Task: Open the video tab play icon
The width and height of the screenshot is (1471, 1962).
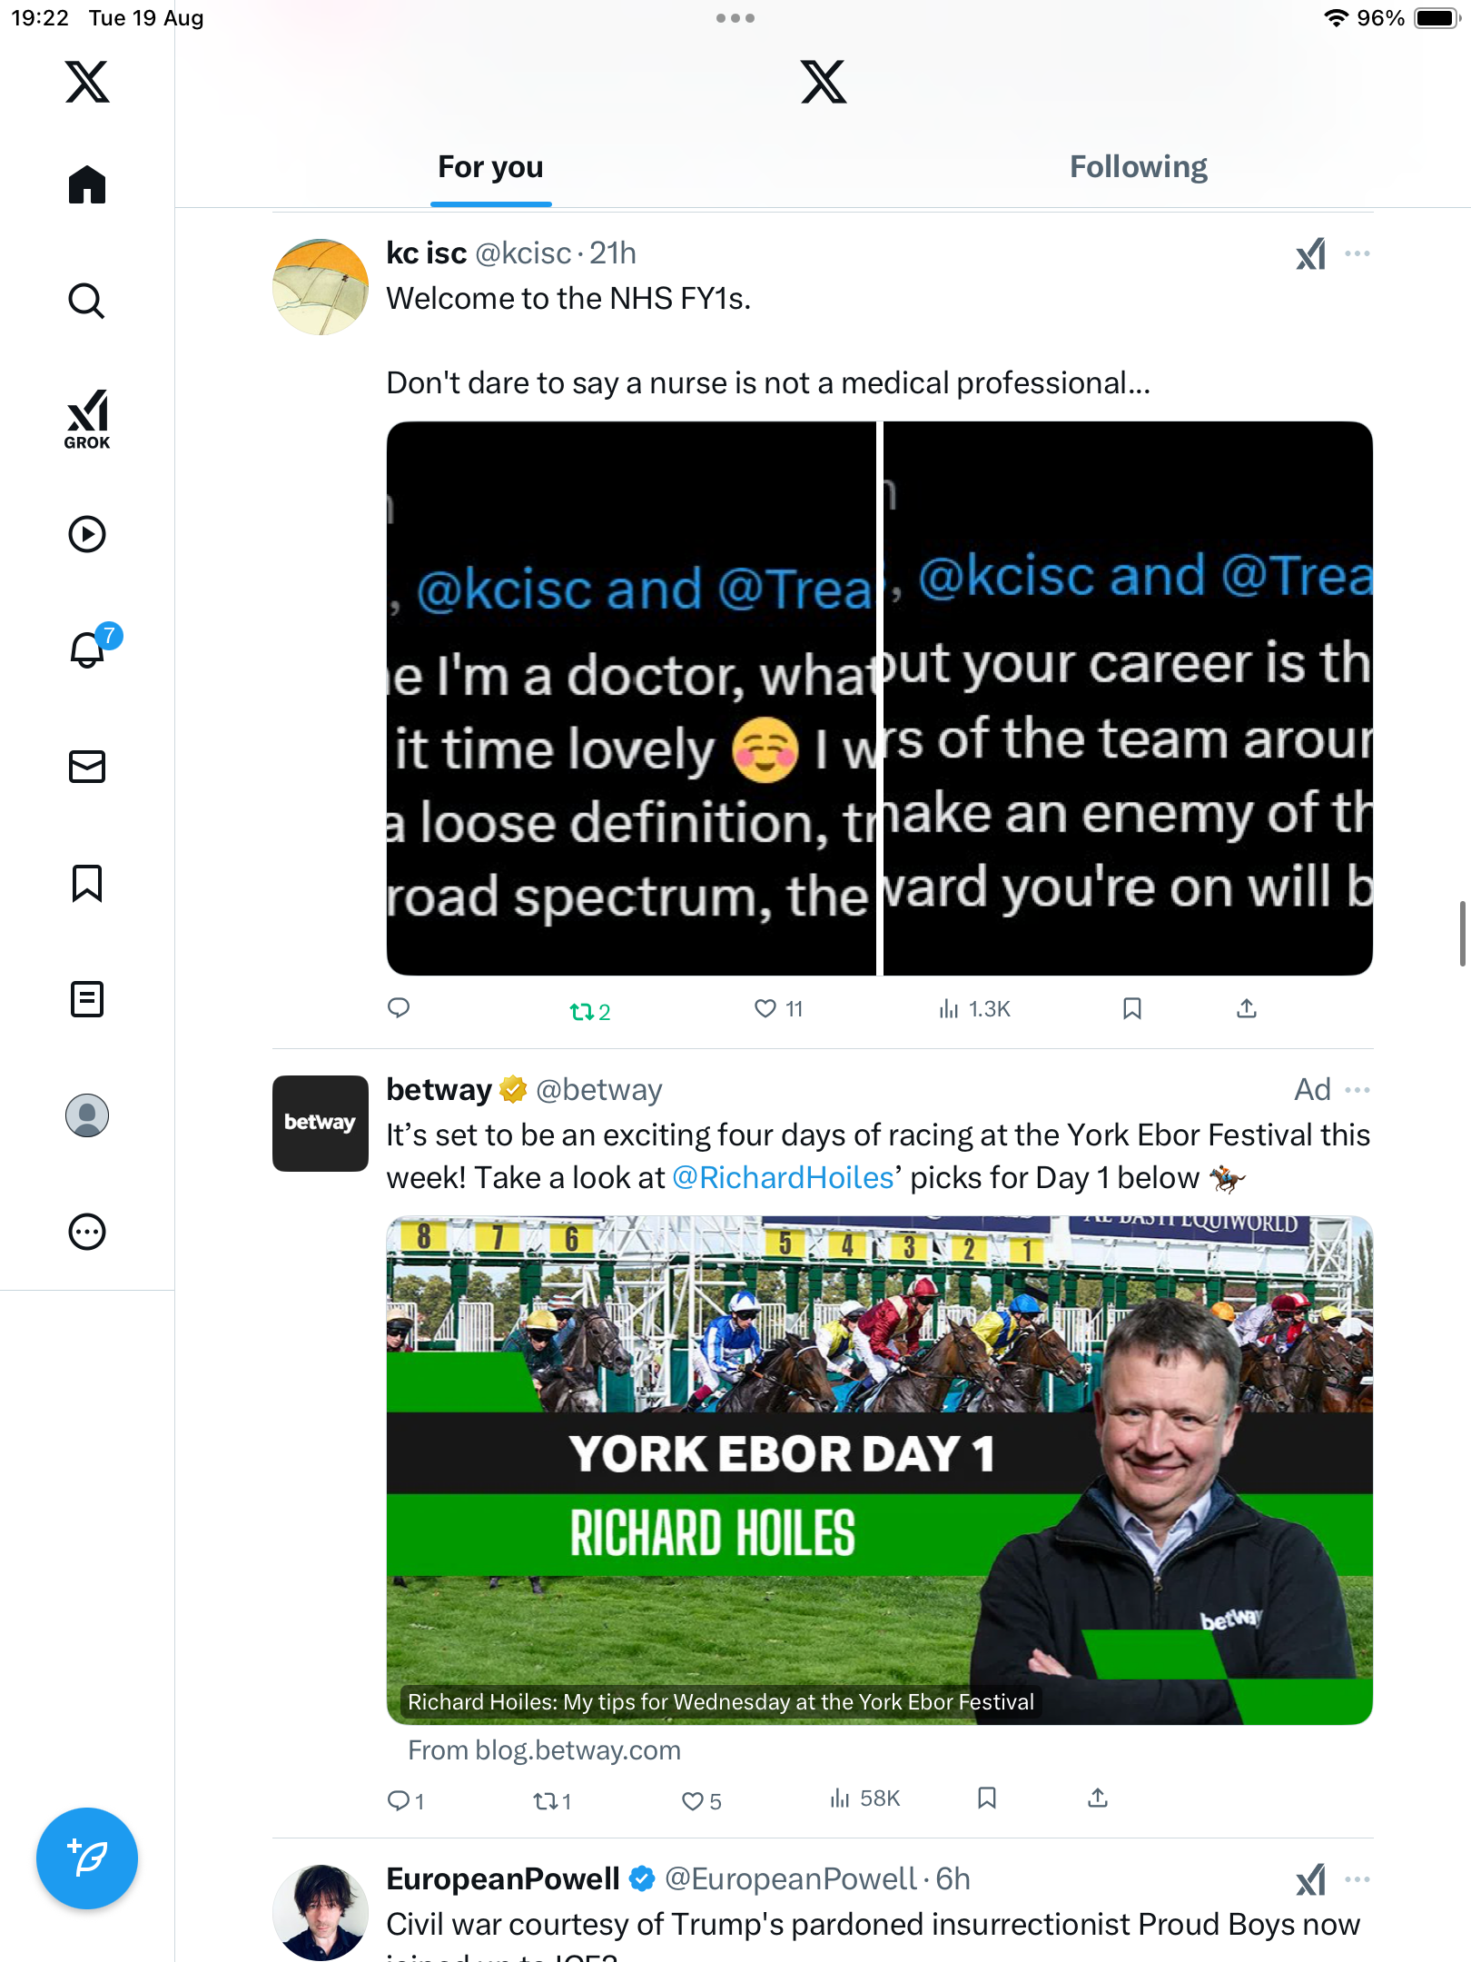Action: click(x=87, y=534)
